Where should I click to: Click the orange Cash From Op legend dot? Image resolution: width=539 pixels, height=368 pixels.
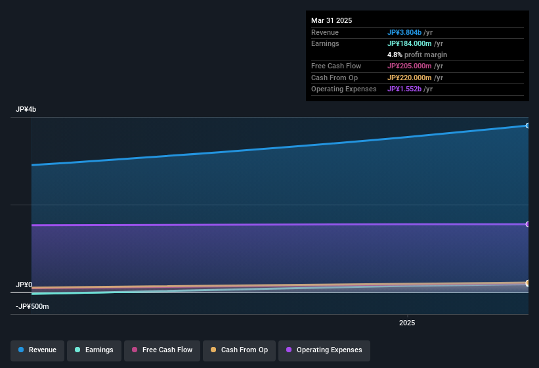coord(213,350)
